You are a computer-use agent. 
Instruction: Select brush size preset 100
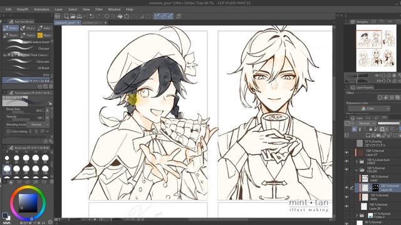pos(36,169)
